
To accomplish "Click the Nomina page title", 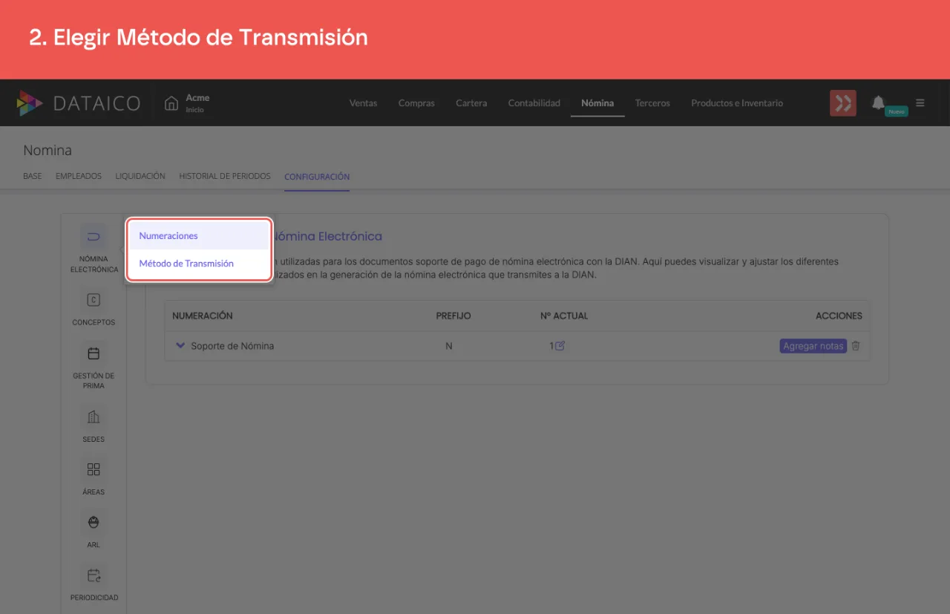I will [x=47, y=150].
